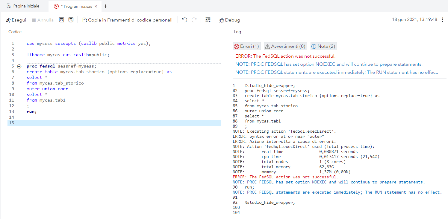Toggle the Note (2) log filter

[323, 46]
